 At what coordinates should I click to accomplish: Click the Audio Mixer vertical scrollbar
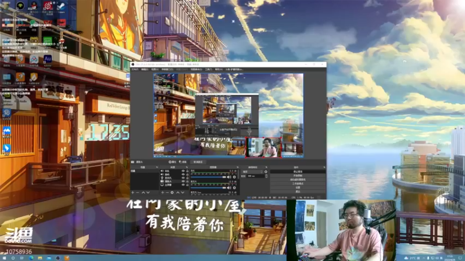[x=238, y=175]
